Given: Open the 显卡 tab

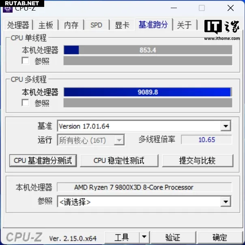Looking at the screenshot, I should (x=122, y=25).
